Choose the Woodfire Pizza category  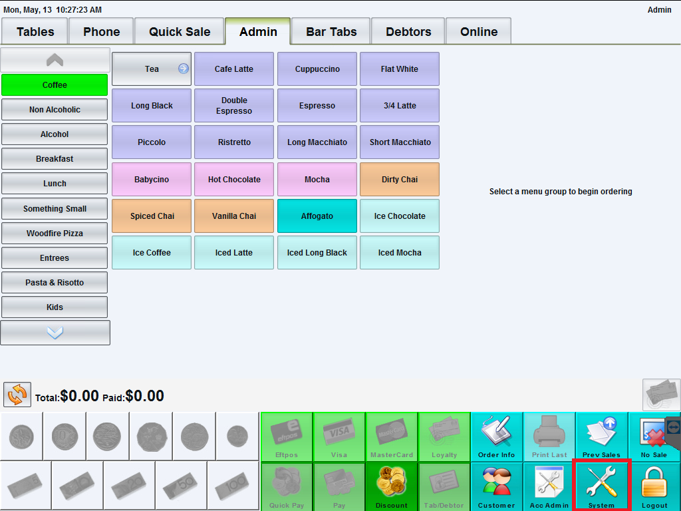coord(55,233)
